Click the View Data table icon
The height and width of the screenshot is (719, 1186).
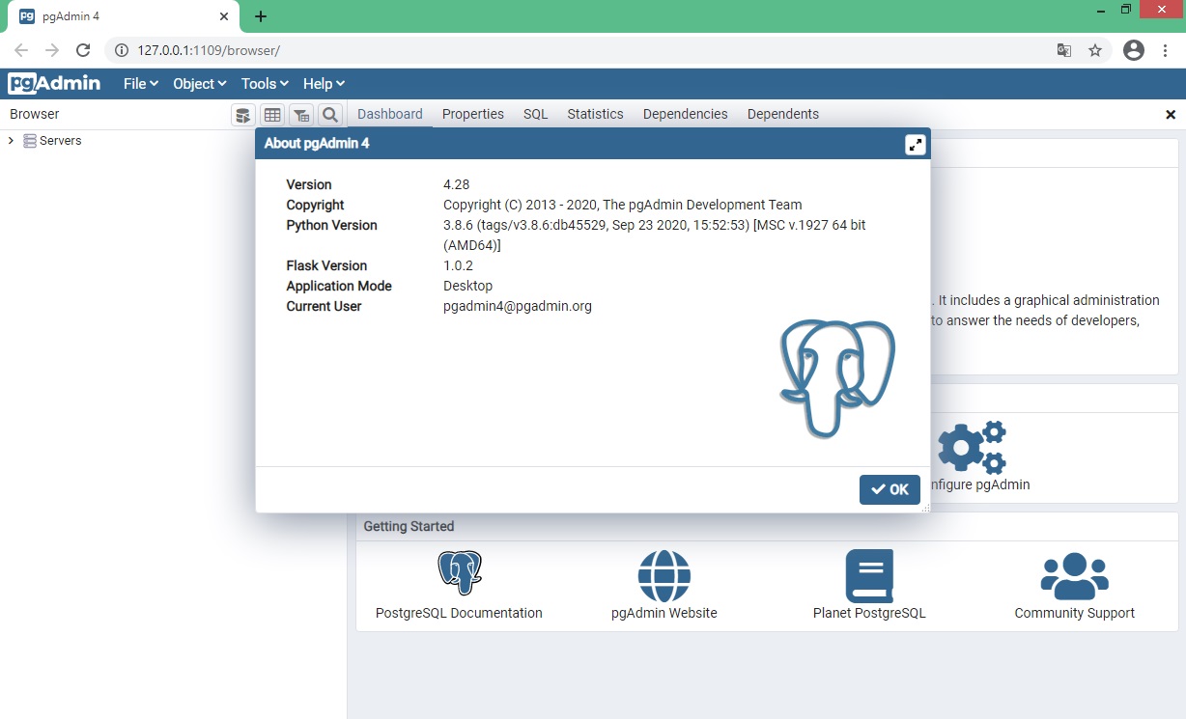click(272, 115)
